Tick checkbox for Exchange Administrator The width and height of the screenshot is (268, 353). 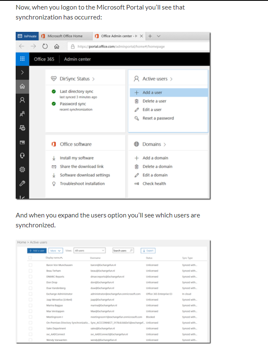click(31, 294)
